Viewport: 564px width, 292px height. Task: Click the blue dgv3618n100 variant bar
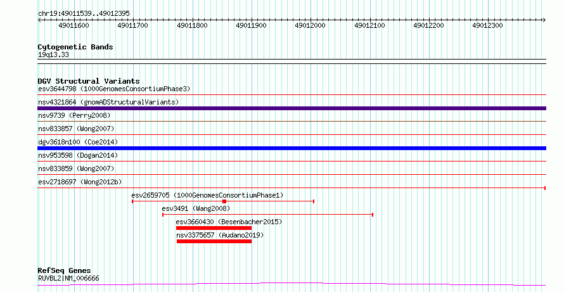pos(292,148)
